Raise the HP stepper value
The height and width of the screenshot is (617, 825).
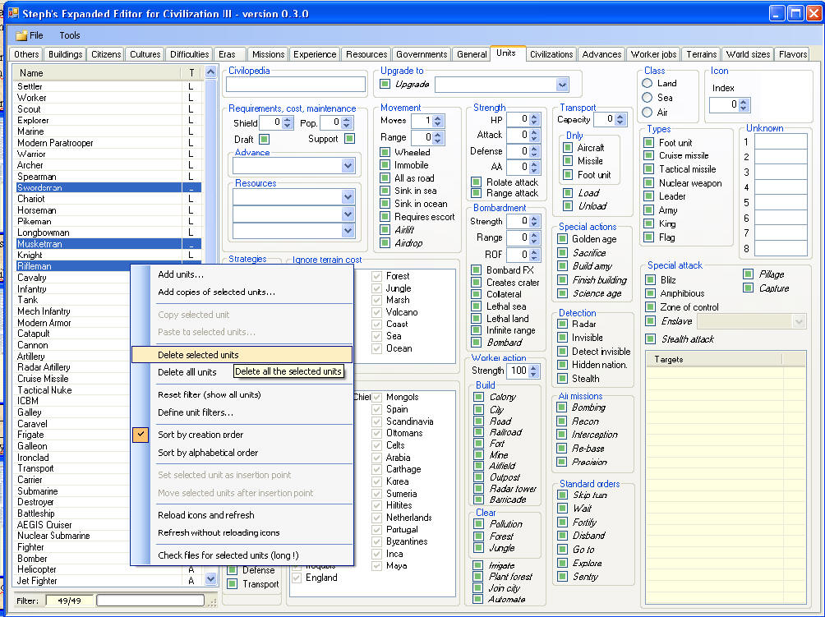534,117
